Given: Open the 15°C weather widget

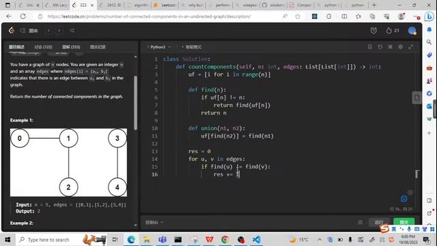Looking at the screenshot, I should (299, 240).
